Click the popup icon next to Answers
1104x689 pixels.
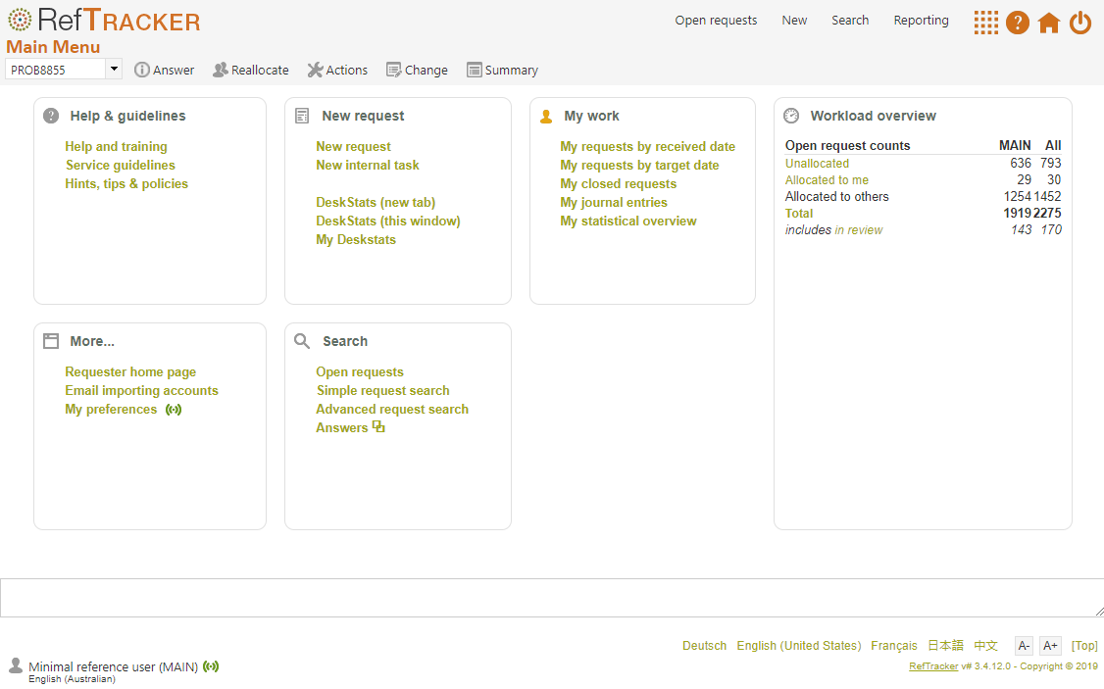click(x=378, y=426)
